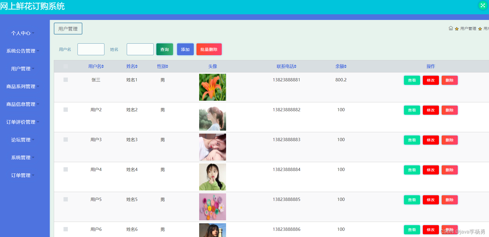Click the green 查询 search button
Image resolution: width=489 pixels, height=237 pixels.
point(165,49)
